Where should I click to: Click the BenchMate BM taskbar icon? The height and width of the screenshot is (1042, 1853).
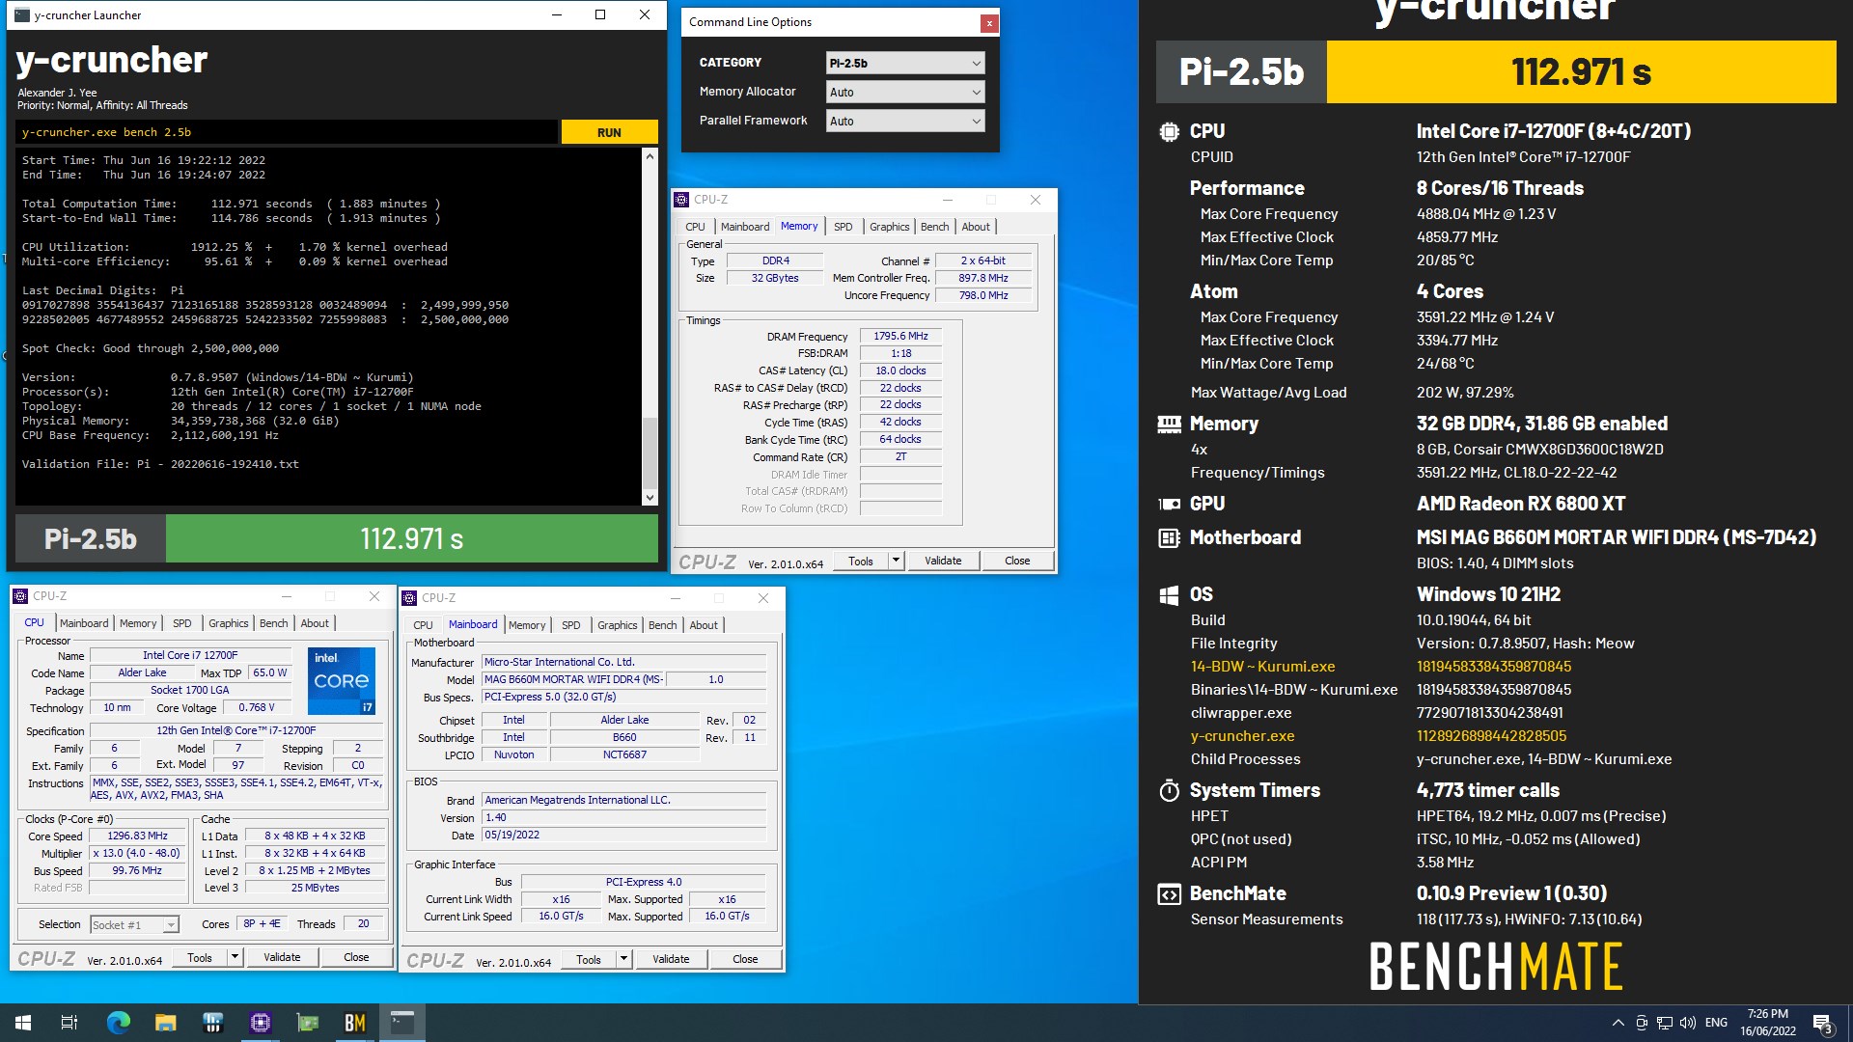coord(354,1023)
